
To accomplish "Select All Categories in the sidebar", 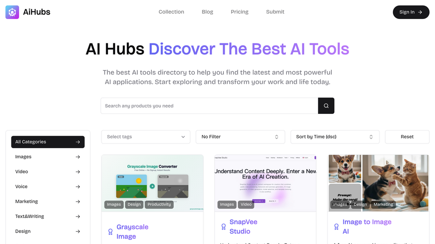I will [x=48, y=142].
